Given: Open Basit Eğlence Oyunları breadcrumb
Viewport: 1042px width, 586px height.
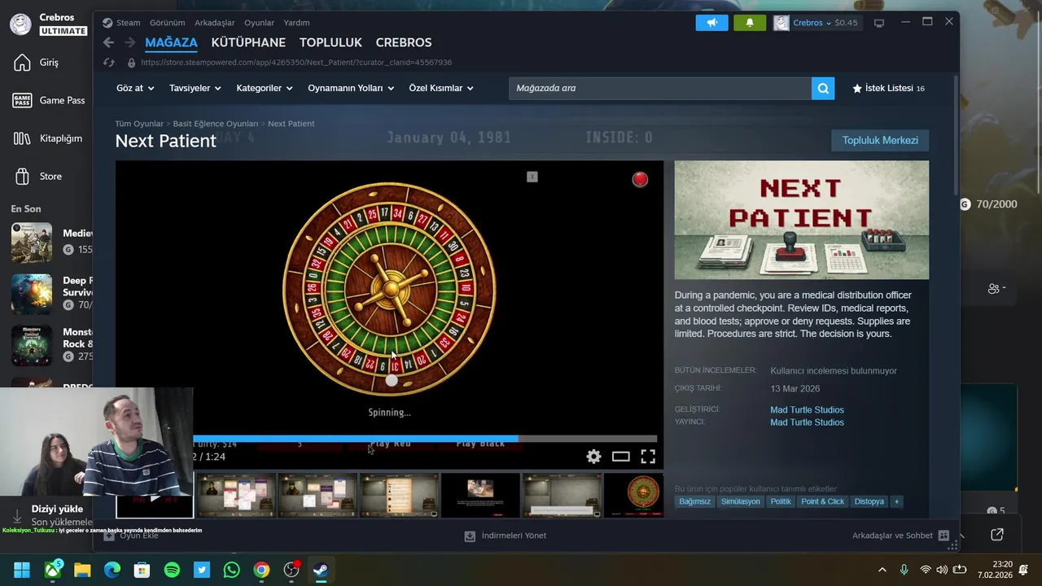Looking at the screenshot, I should (x=216, y=124).
